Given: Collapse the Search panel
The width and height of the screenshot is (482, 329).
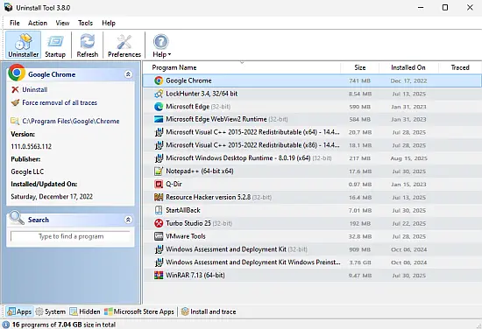Looking at the screenshot, I should point(128,220).
